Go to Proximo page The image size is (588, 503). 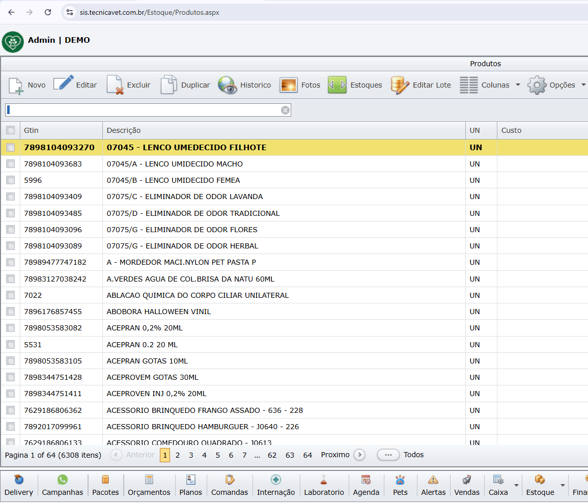359,455
